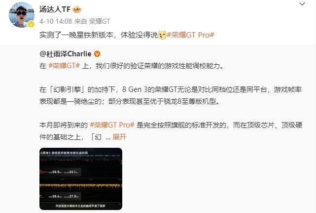Open the Genshin frame-rate chart thumbnail
316x213 pixels.
pos(81,179)
